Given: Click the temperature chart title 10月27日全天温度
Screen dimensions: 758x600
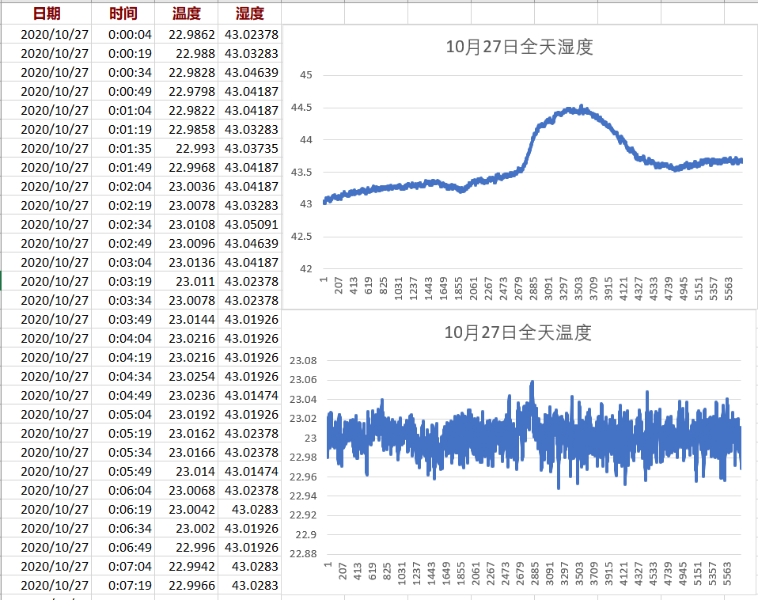Looking at the screenshot, I should (517, 332).
